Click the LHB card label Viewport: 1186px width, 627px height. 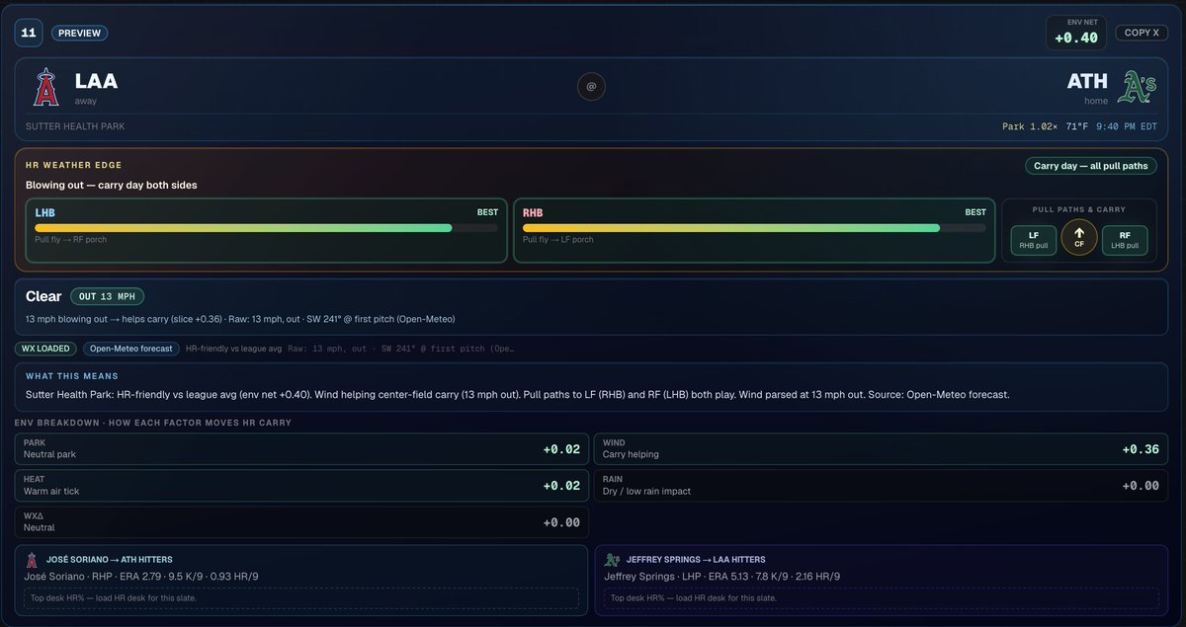46,212
